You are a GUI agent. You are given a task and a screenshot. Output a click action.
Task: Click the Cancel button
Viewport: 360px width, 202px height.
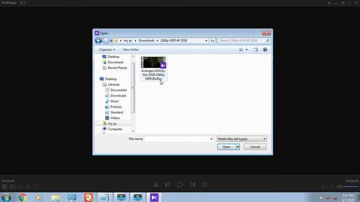tap(255, 147)
